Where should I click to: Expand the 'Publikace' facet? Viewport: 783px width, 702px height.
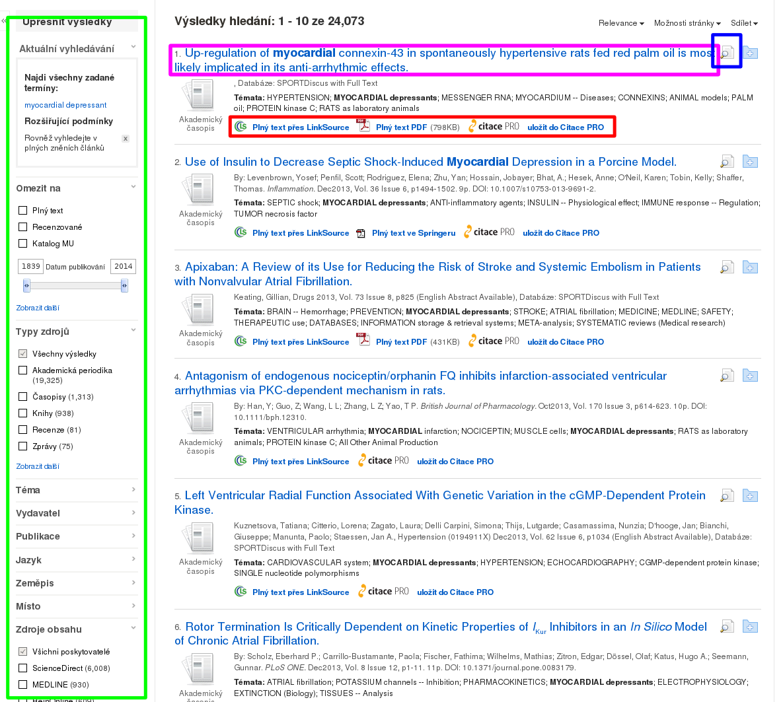tap(133, 536)
